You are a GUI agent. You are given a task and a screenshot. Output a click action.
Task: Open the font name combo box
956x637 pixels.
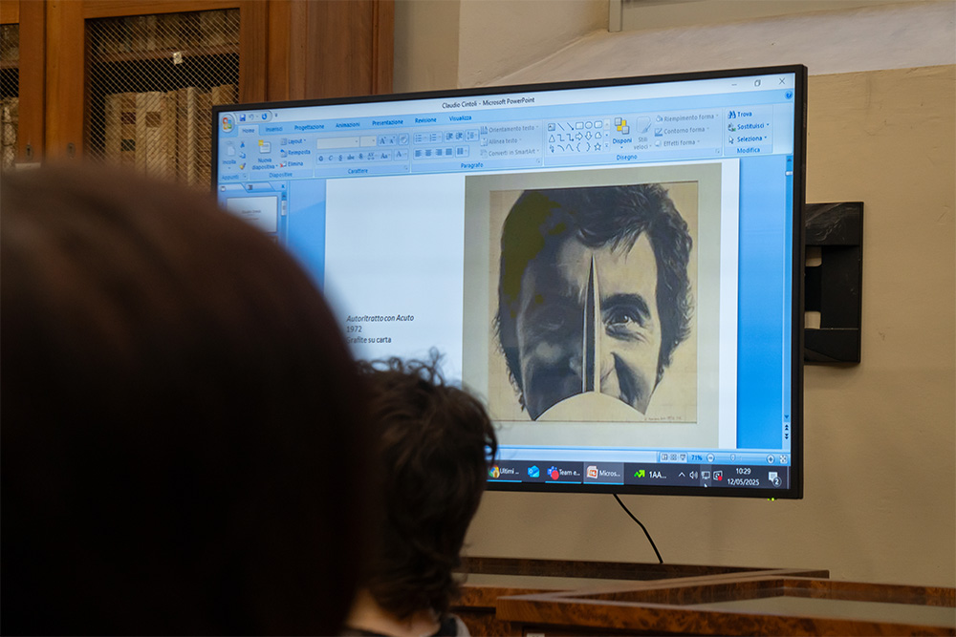337,142
